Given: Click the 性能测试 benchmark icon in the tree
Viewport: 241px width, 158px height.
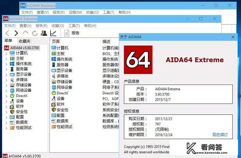Looking at the screenshot, I should (12, 128).
